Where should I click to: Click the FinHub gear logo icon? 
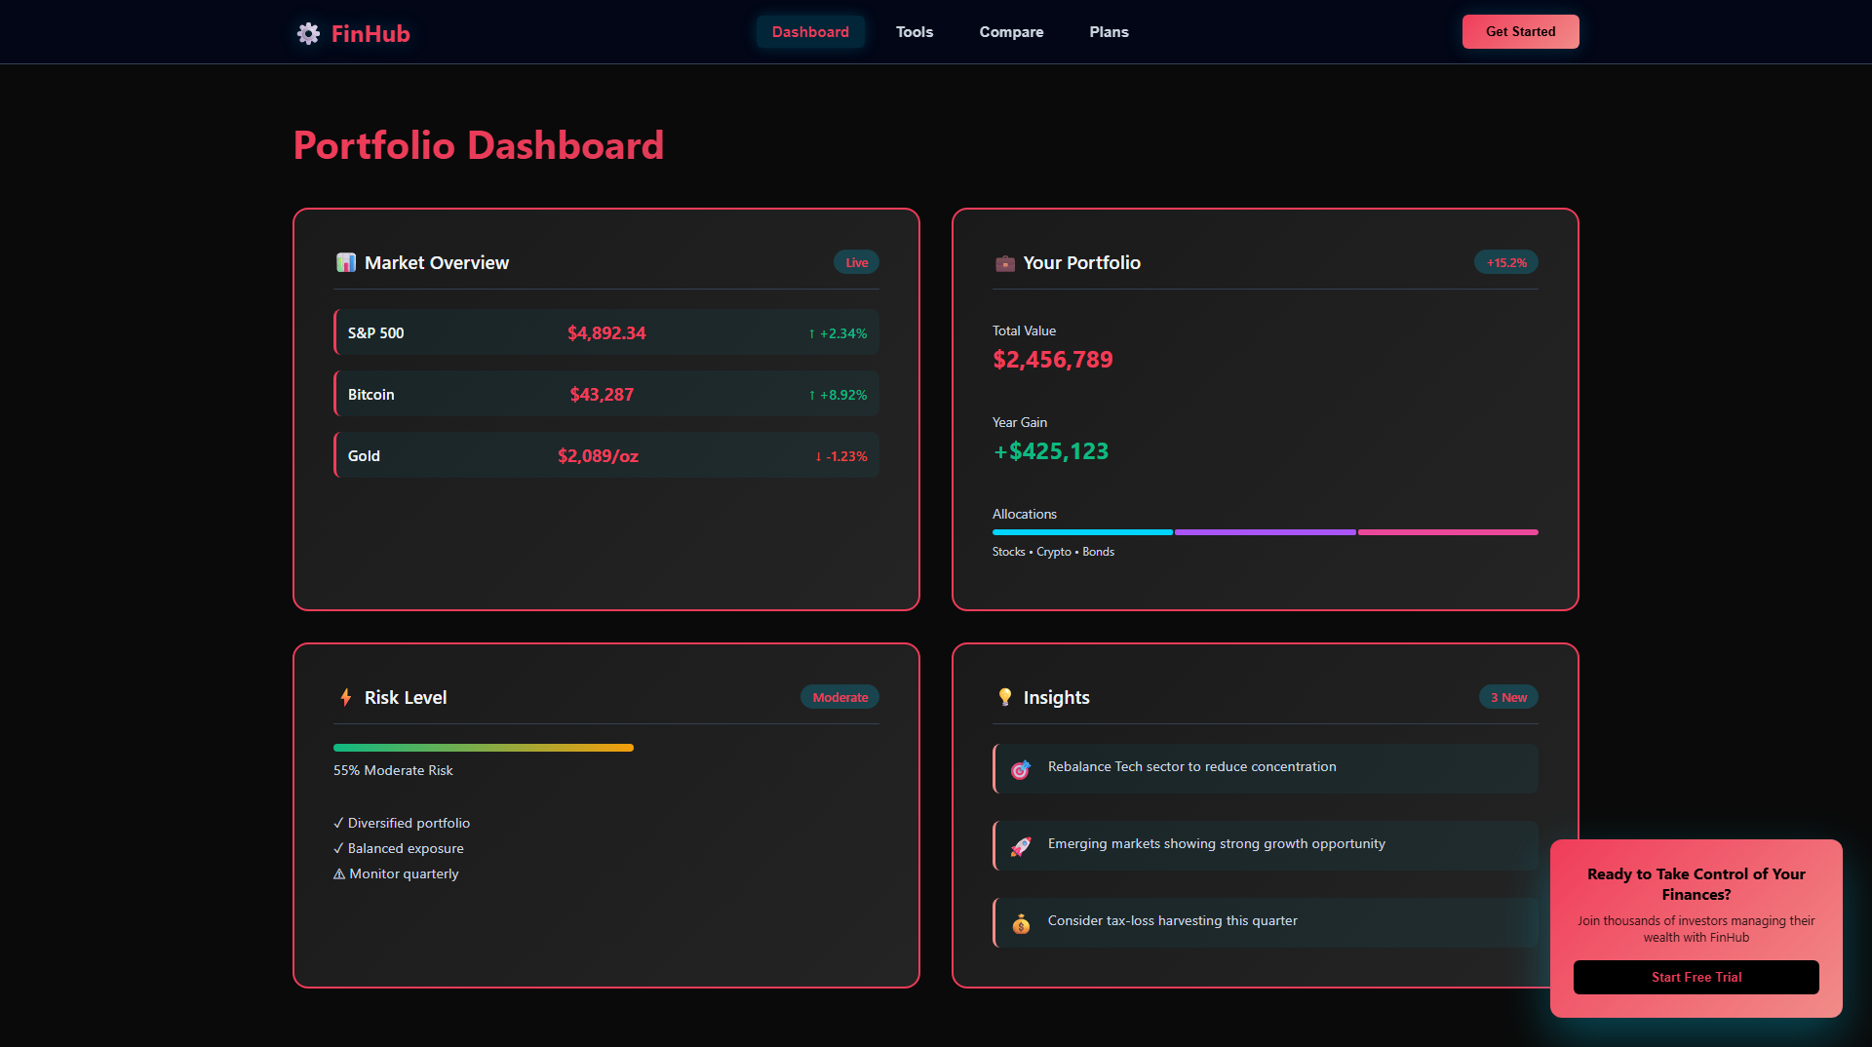click(307, 32)
